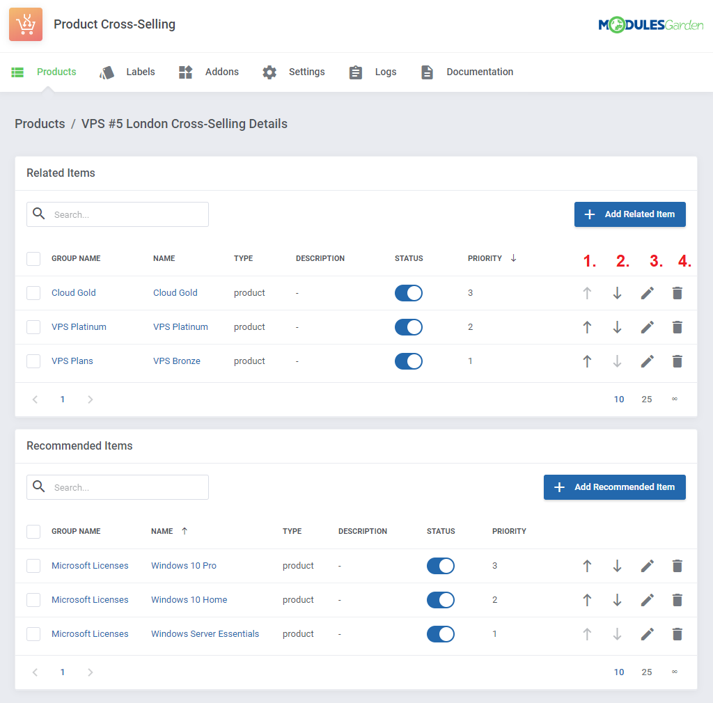
Task: Switch to the Addons tab
Action: pyautogui.click(x=209, y=72)
